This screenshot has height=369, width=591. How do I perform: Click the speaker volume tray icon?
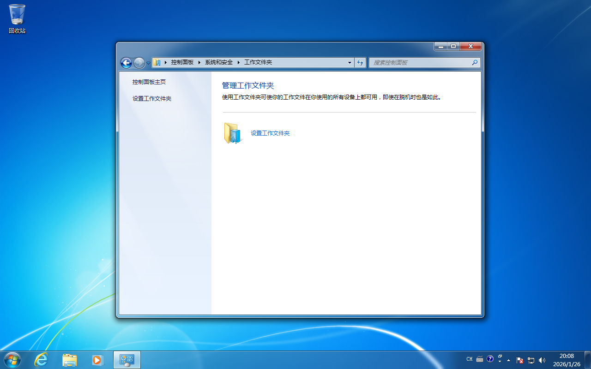point(541,359)
